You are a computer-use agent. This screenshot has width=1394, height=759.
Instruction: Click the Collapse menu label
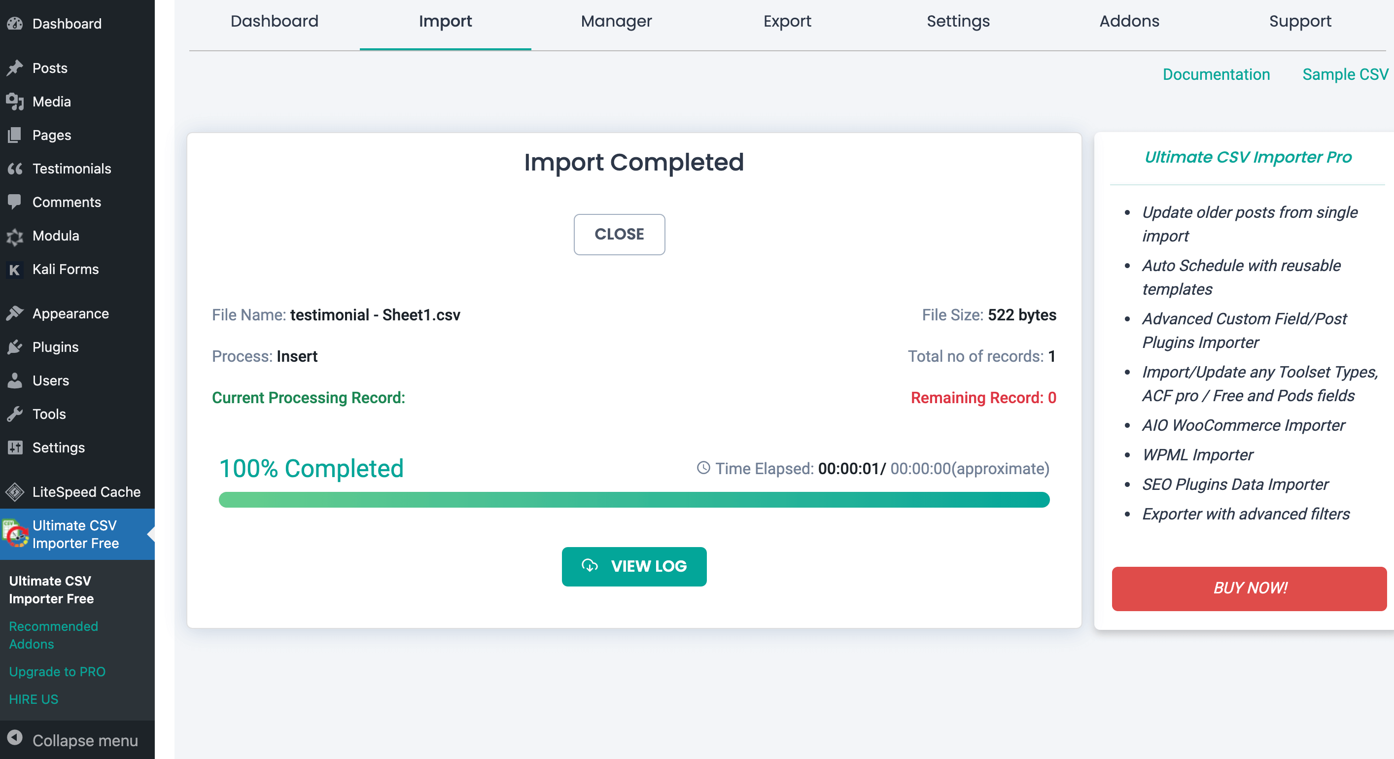85,741
